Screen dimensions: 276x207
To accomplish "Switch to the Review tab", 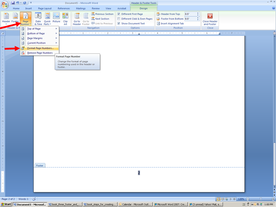I will 96,8.
